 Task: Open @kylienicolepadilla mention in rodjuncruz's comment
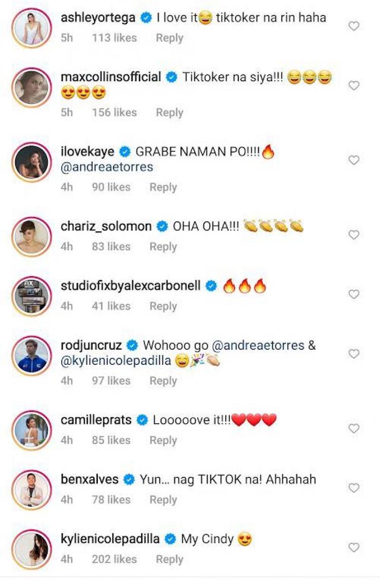pyautogui.click(x=116, y=361)
